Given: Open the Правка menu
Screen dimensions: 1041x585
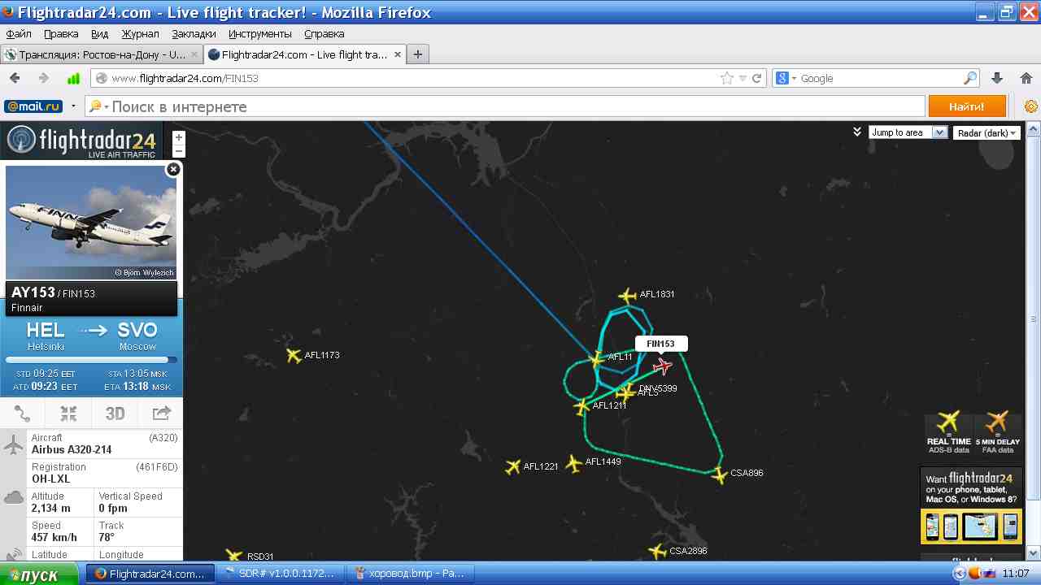Looking at the screenshot, I should 61,34.
